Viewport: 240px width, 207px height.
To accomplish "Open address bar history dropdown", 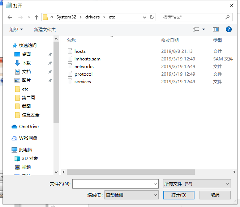I will click(144, 17).
